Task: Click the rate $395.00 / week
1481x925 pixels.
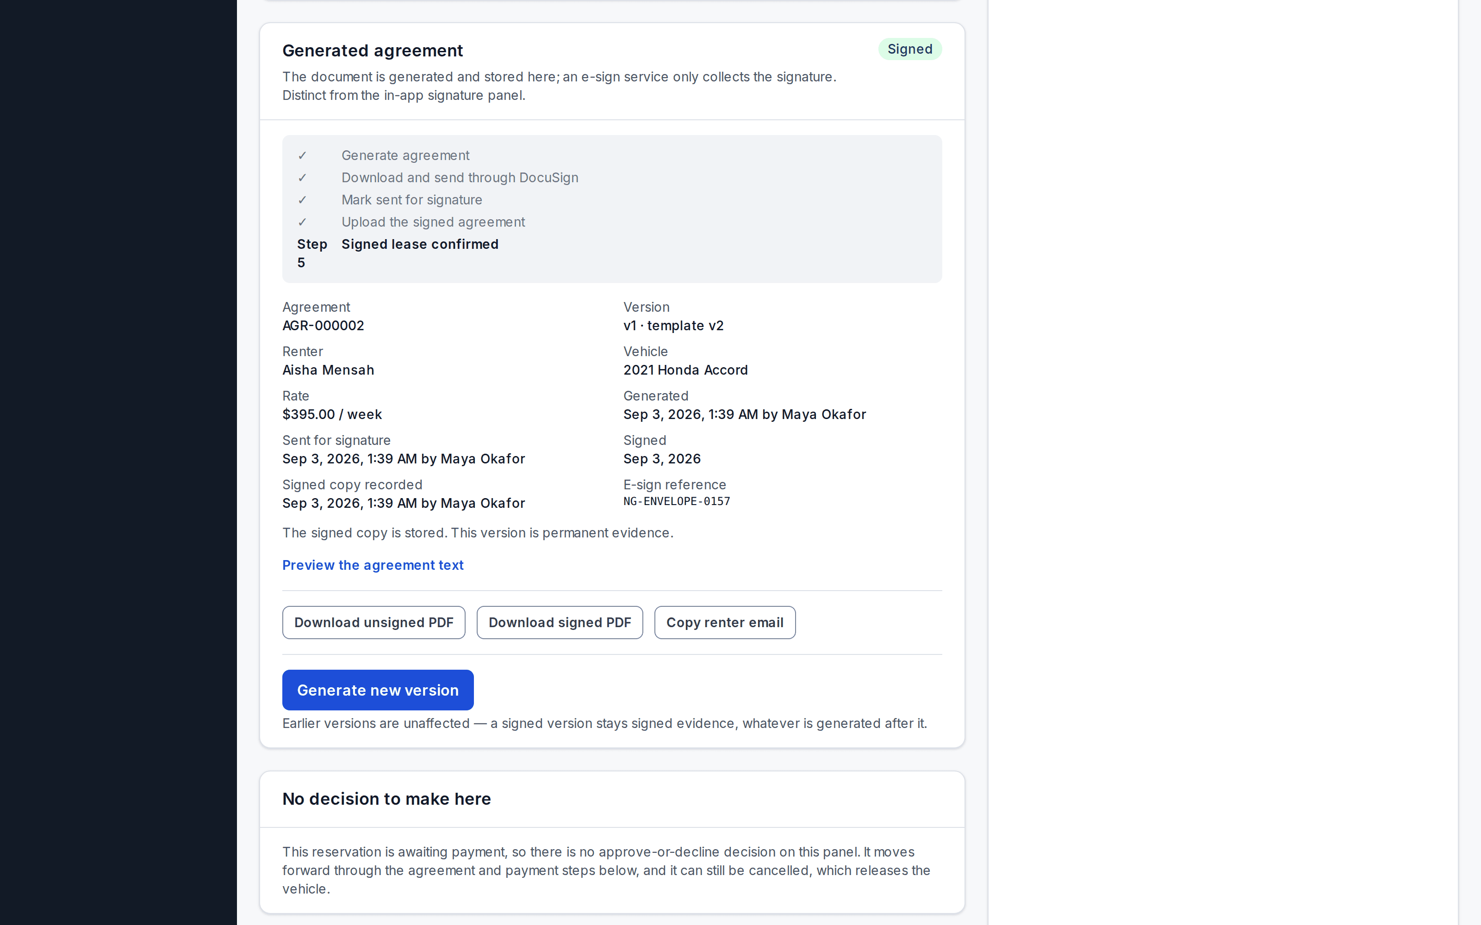Action: click(x=332, y=414)
